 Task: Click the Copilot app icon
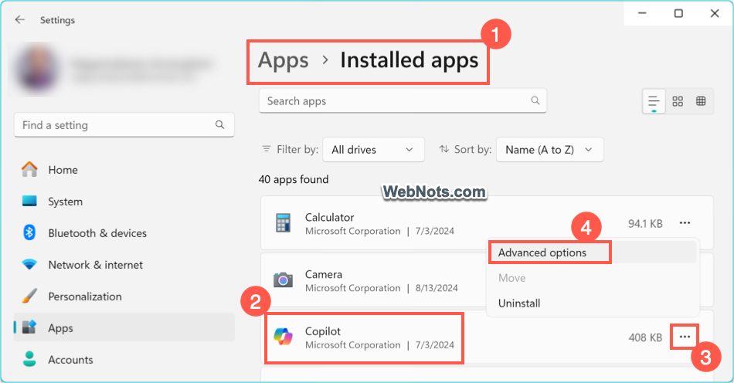point(283,337)
